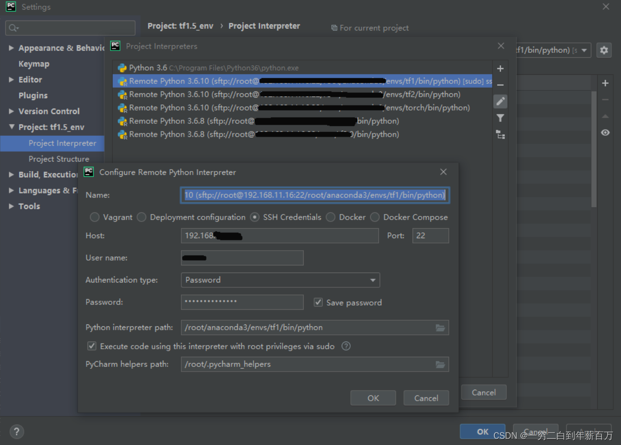Click the Host input field
The image size is (621, 445).
pyautogui.click(x=280, y=236)
